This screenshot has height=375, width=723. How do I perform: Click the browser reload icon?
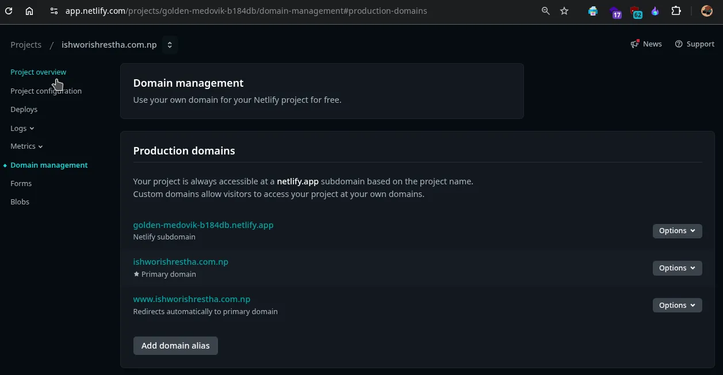pos(9,11)
